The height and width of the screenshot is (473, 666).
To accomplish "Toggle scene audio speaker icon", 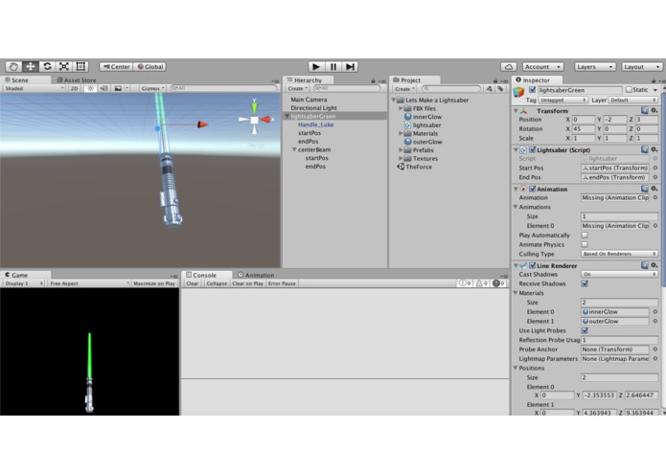I will click(104, 88).
